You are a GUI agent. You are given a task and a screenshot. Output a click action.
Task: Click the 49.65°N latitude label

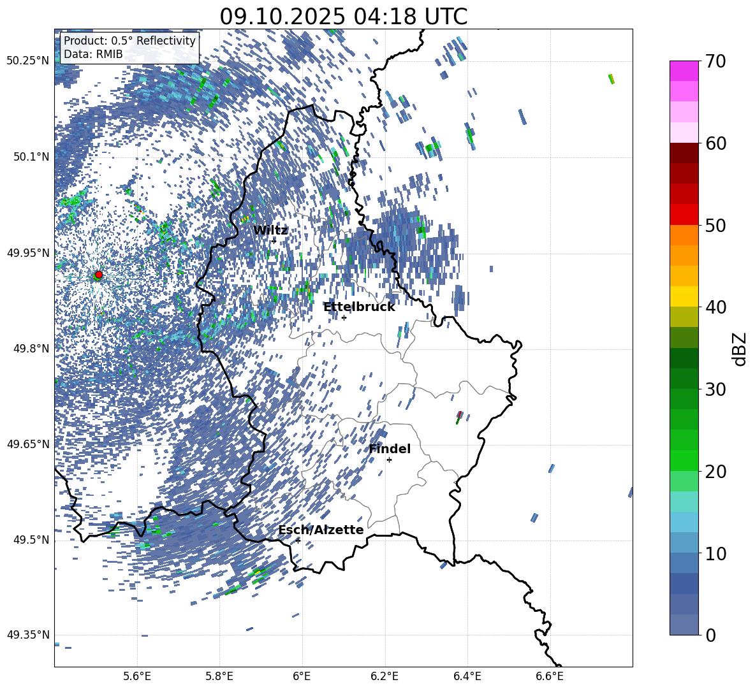pyautogui.click(x=28, y=444)
